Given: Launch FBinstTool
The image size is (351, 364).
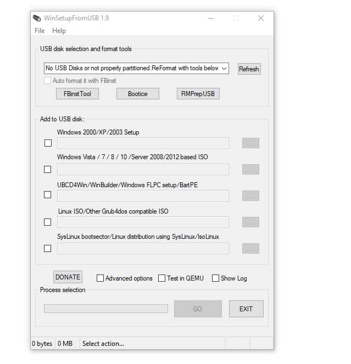Looking at the screenshot, I should pyautogui.click(x=77, y=94).
